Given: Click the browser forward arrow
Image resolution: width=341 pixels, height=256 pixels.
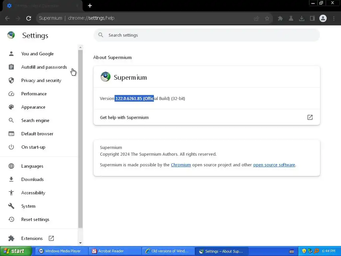Looking at the screenshot, I should 18,18.
